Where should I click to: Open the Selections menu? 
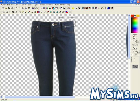50,5
